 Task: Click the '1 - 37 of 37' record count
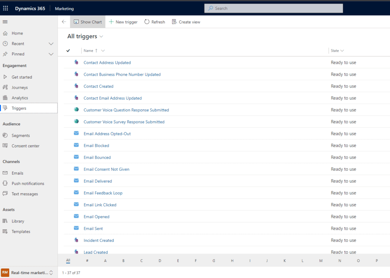point(71,273)
